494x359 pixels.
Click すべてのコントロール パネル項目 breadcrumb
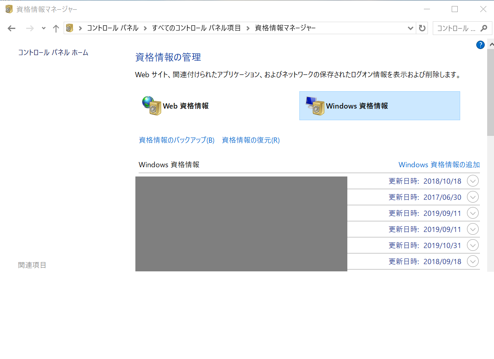pos(196,28)
